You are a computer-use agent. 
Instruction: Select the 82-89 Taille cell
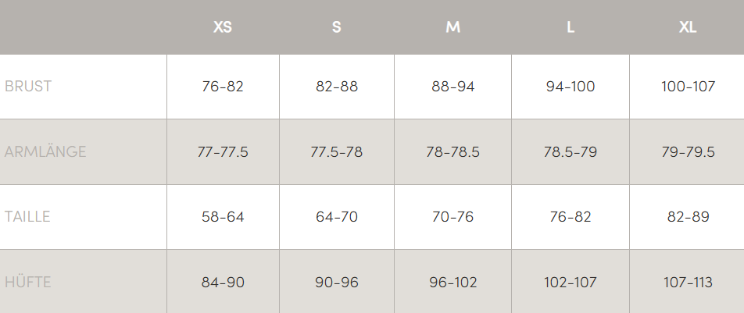click(688, 217)
